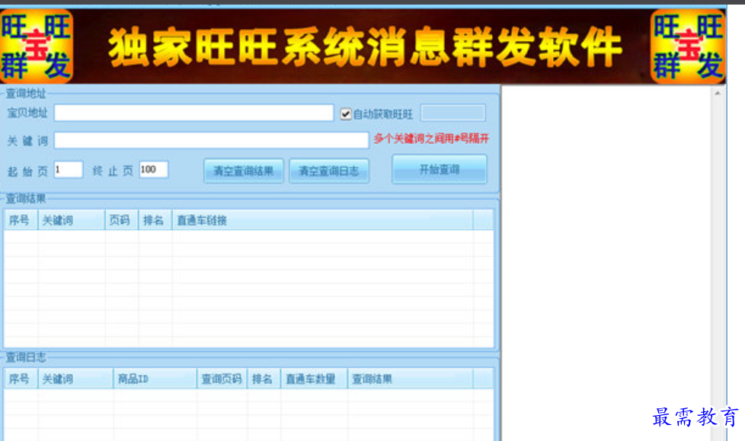Click the 页码 column header

pyautogui.click(x=122, y=220)
